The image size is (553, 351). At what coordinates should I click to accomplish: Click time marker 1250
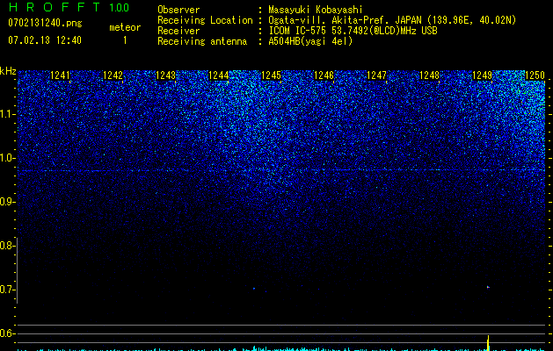[535, 75]
